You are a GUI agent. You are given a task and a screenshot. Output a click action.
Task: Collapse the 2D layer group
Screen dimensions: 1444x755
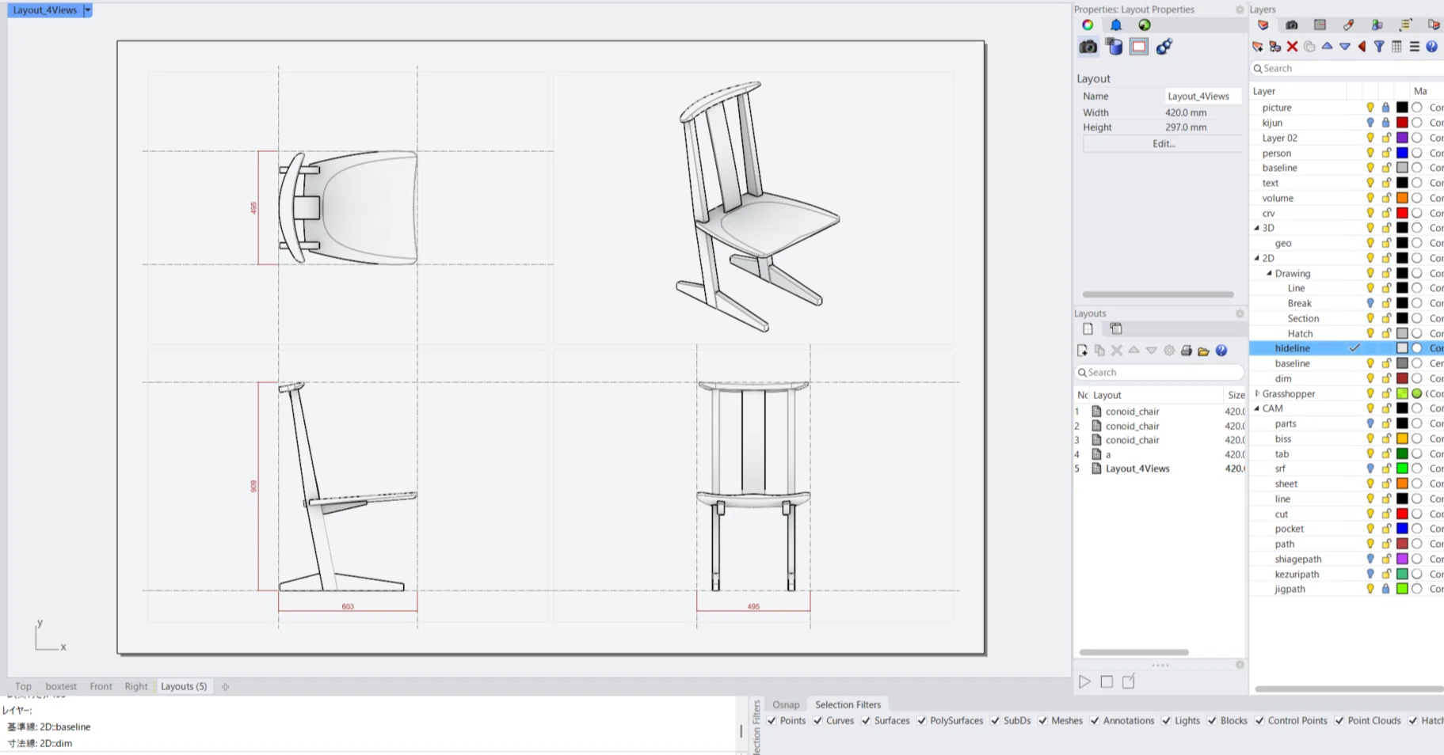click(1257, 258)
